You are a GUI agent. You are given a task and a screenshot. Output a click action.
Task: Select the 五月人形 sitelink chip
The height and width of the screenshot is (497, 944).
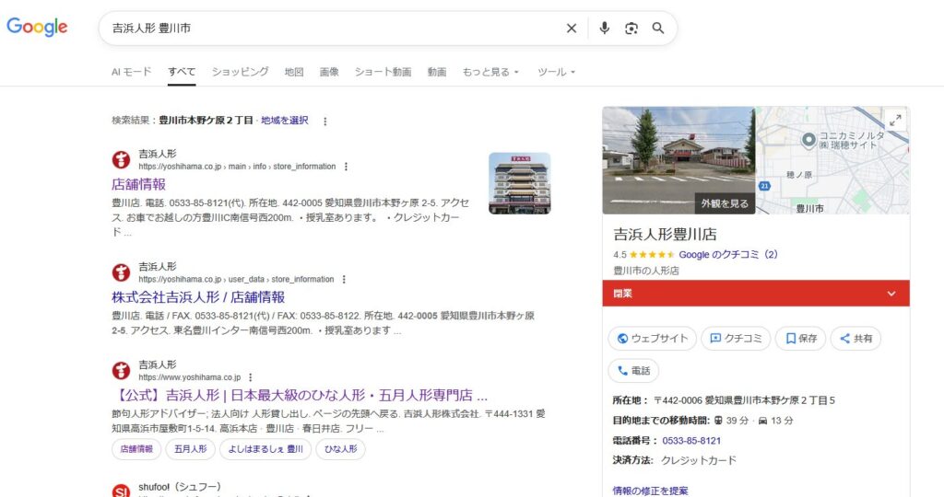(190, 449)
